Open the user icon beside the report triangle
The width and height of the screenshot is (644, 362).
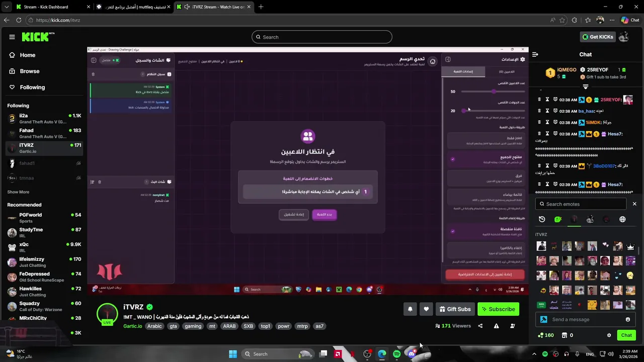[x=512, y=326]
